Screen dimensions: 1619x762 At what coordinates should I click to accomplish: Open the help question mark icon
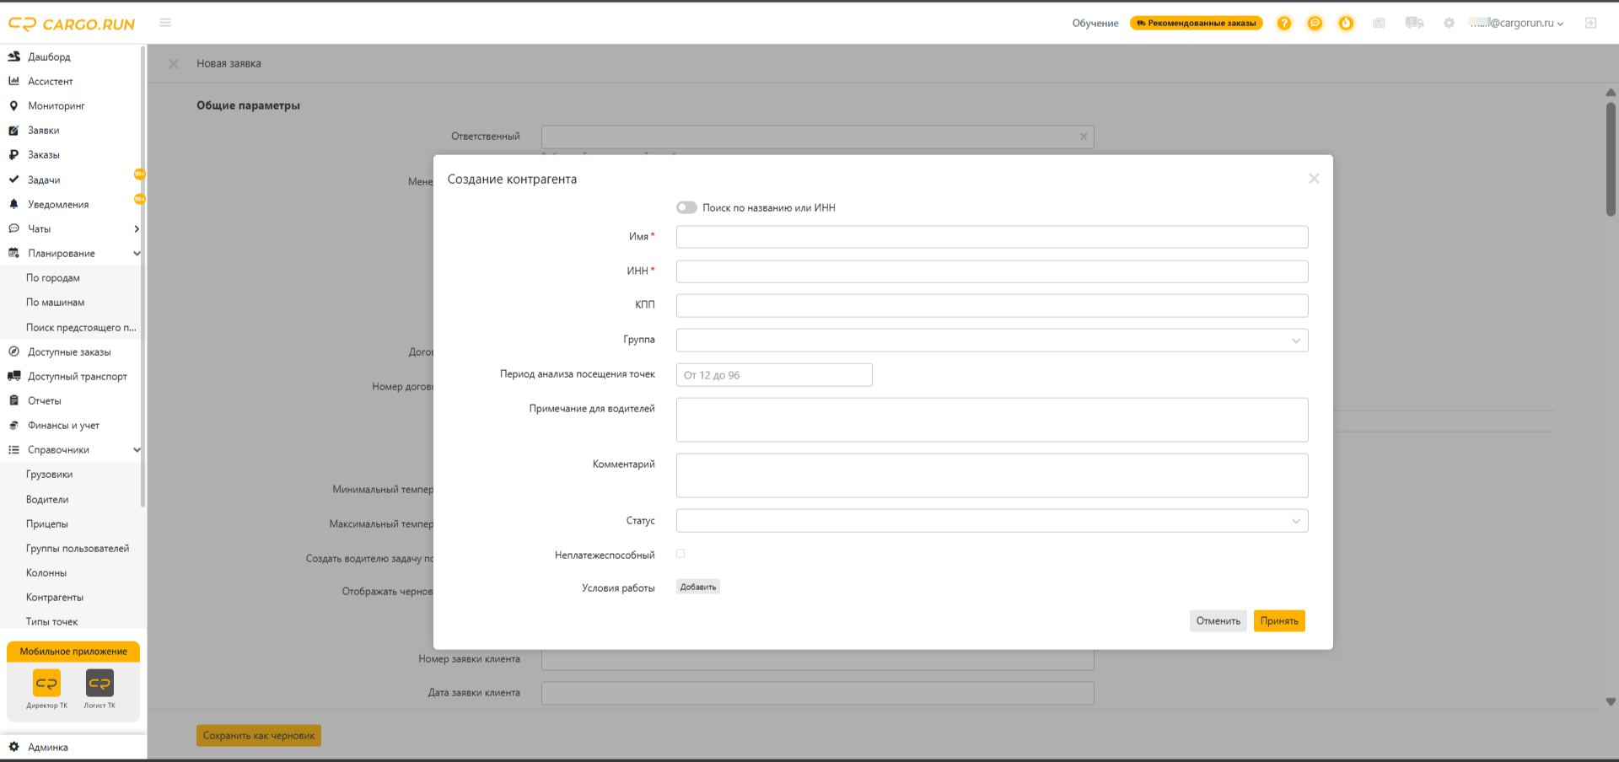1283,23
